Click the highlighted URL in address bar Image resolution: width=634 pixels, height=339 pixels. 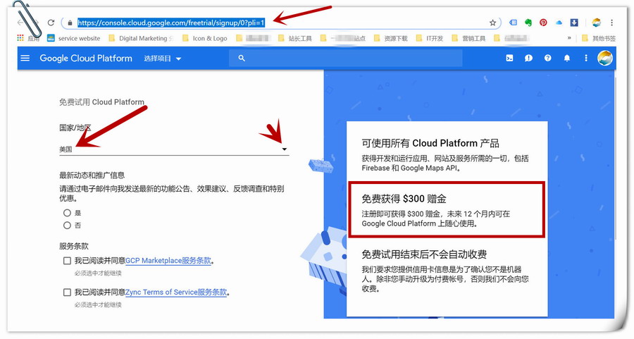click(x=171, y=23)
